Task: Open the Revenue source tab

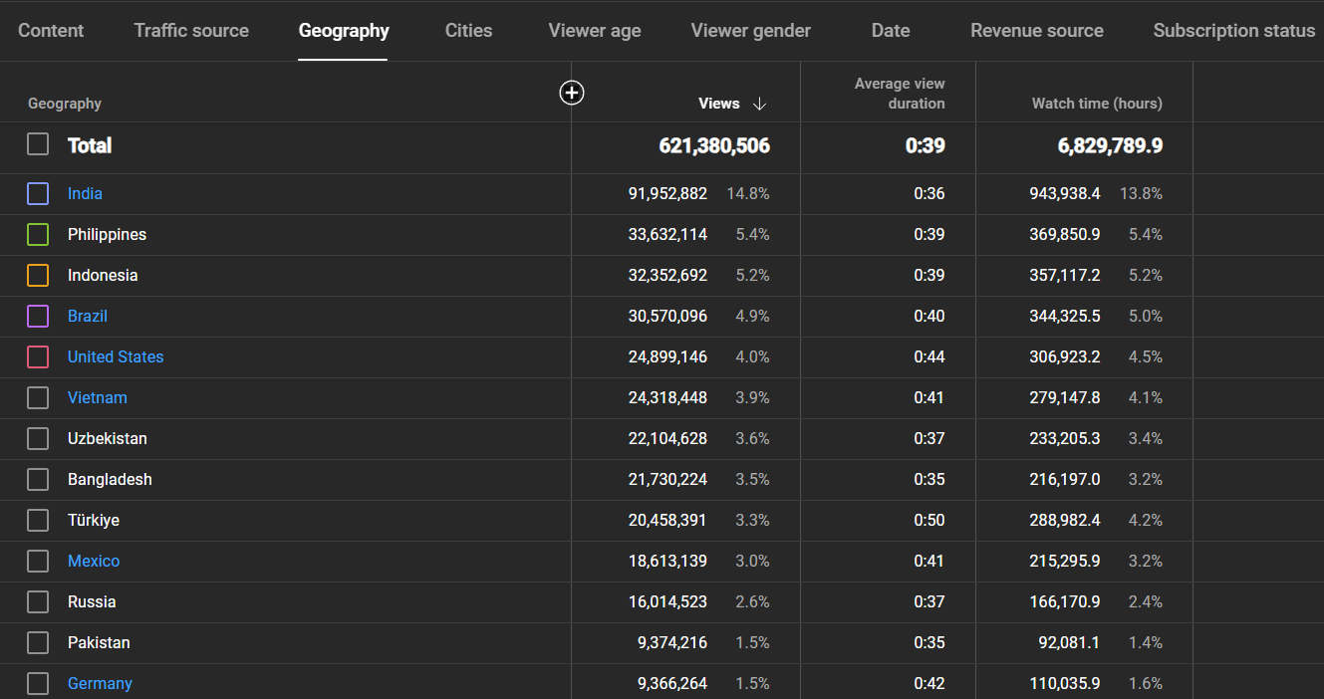Action: tap(1037, 31)
